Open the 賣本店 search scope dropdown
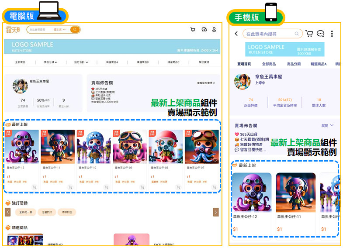343x248 pixels. tap(60, 30)
